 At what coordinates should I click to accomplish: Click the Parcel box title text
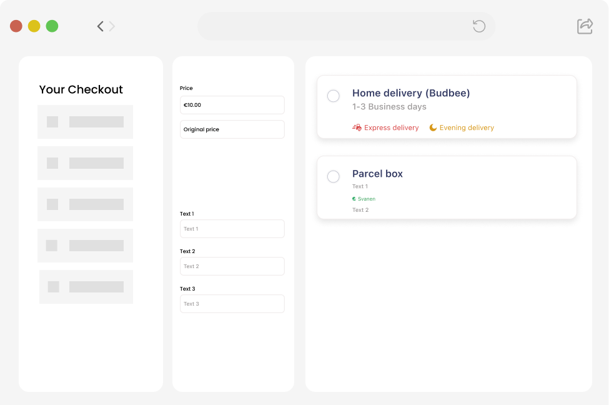(x=377, y=174)
